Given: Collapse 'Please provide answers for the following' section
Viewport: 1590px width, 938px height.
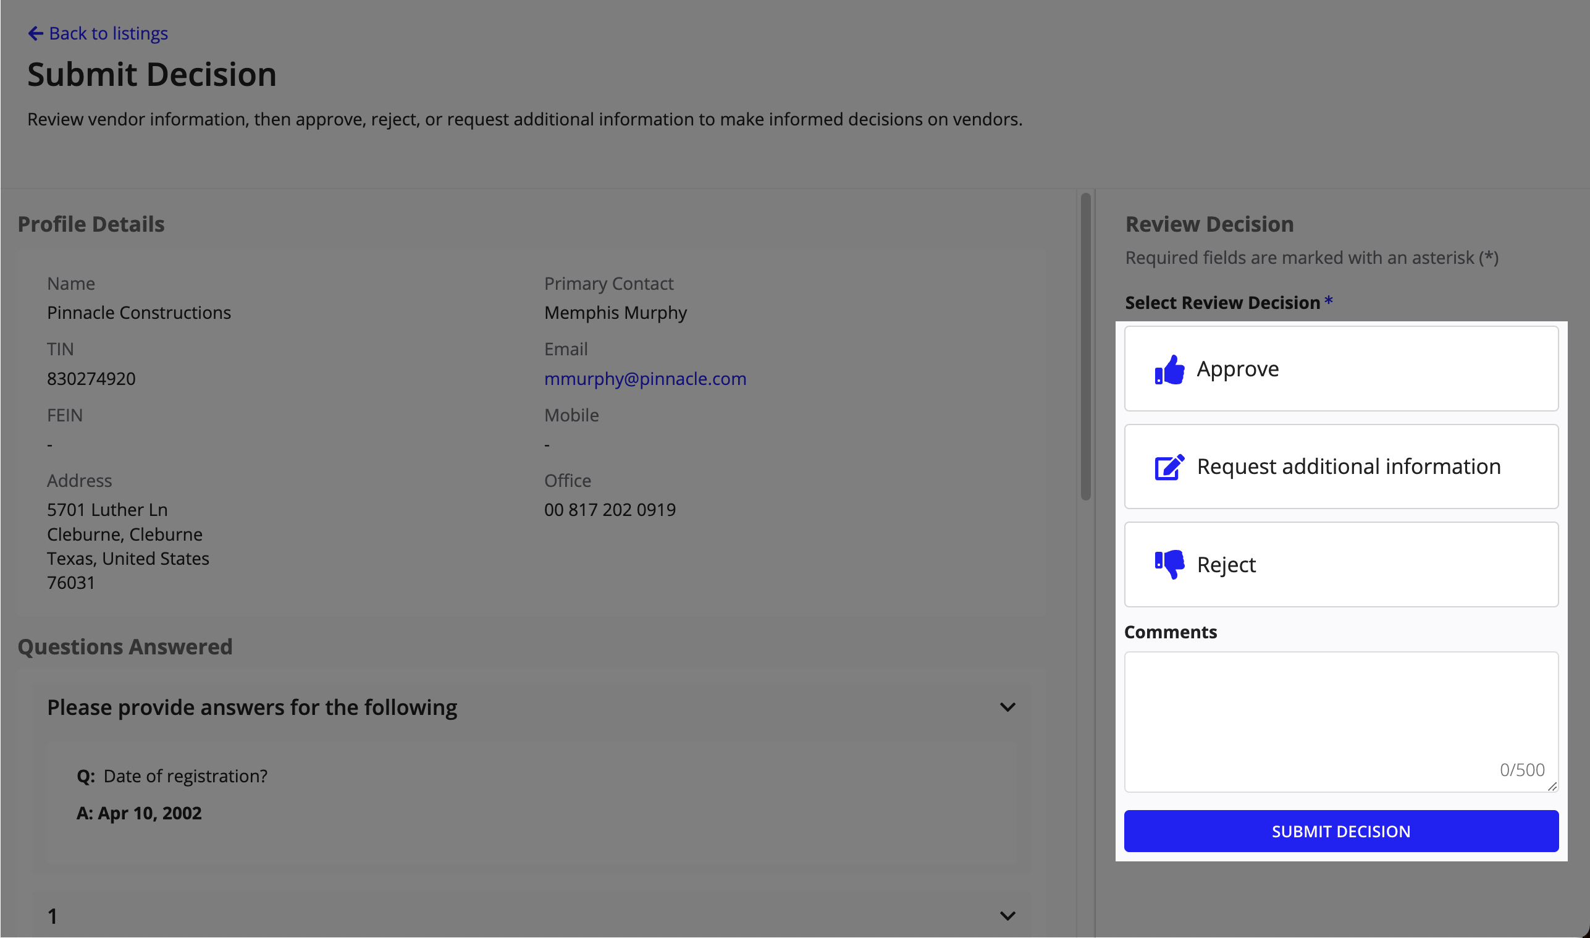Looking at the screenshot, I should 1007,708.
